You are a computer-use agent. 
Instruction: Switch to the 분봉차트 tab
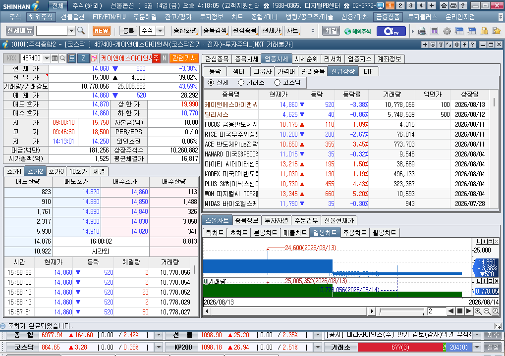[x=265, y=232]
